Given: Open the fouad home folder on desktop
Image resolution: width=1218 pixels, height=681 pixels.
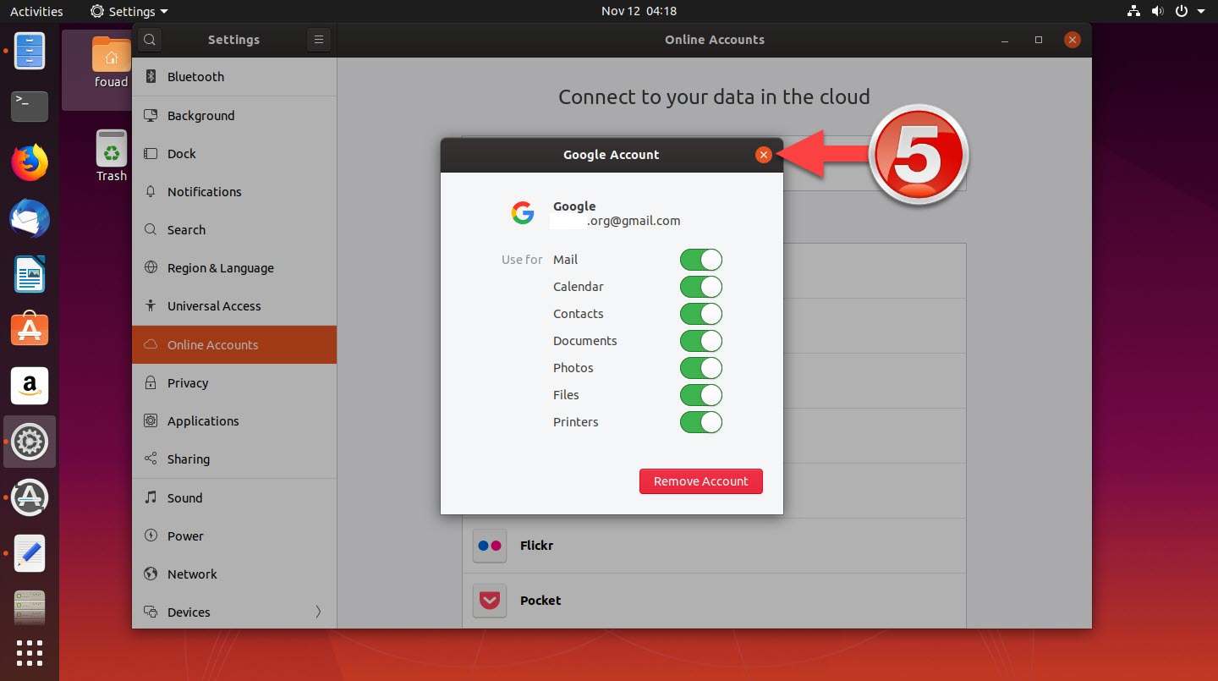Looking at the screenshot, I should click(x=110, y=63).
